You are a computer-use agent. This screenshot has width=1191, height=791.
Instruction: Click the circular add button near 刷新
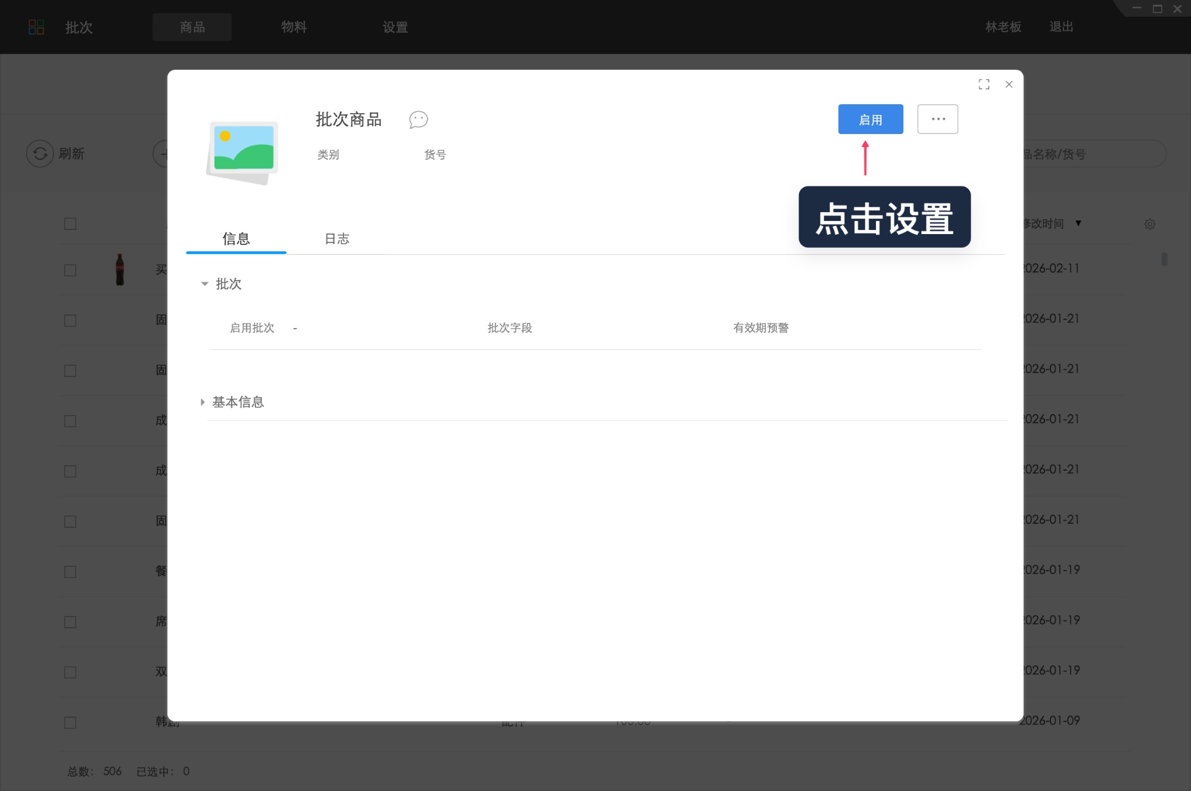click(x=166, y=153)
